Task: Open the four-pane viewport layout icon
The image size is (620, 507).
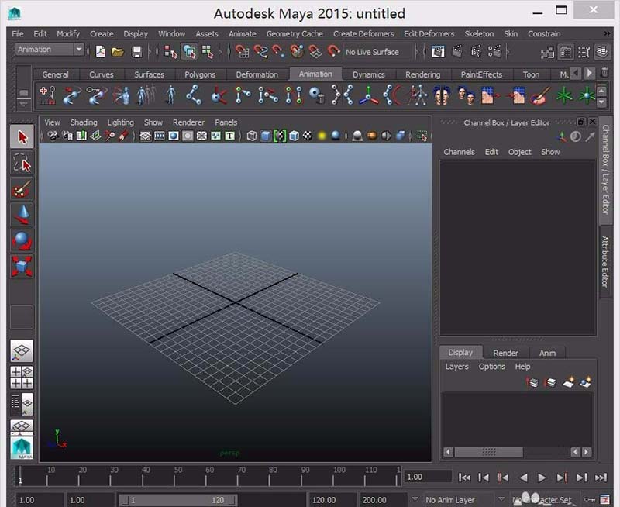Action: tap(23, 378)
